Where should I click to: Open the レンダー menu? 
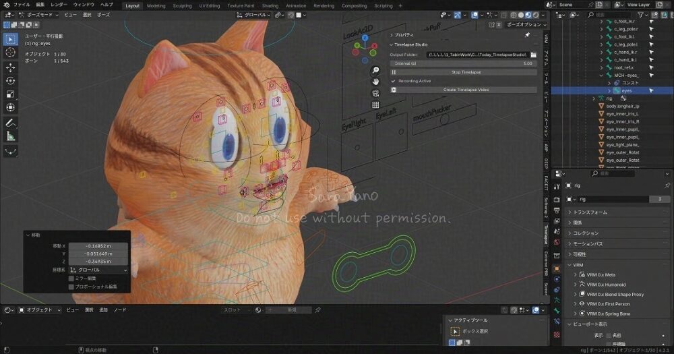click(59, 5)
